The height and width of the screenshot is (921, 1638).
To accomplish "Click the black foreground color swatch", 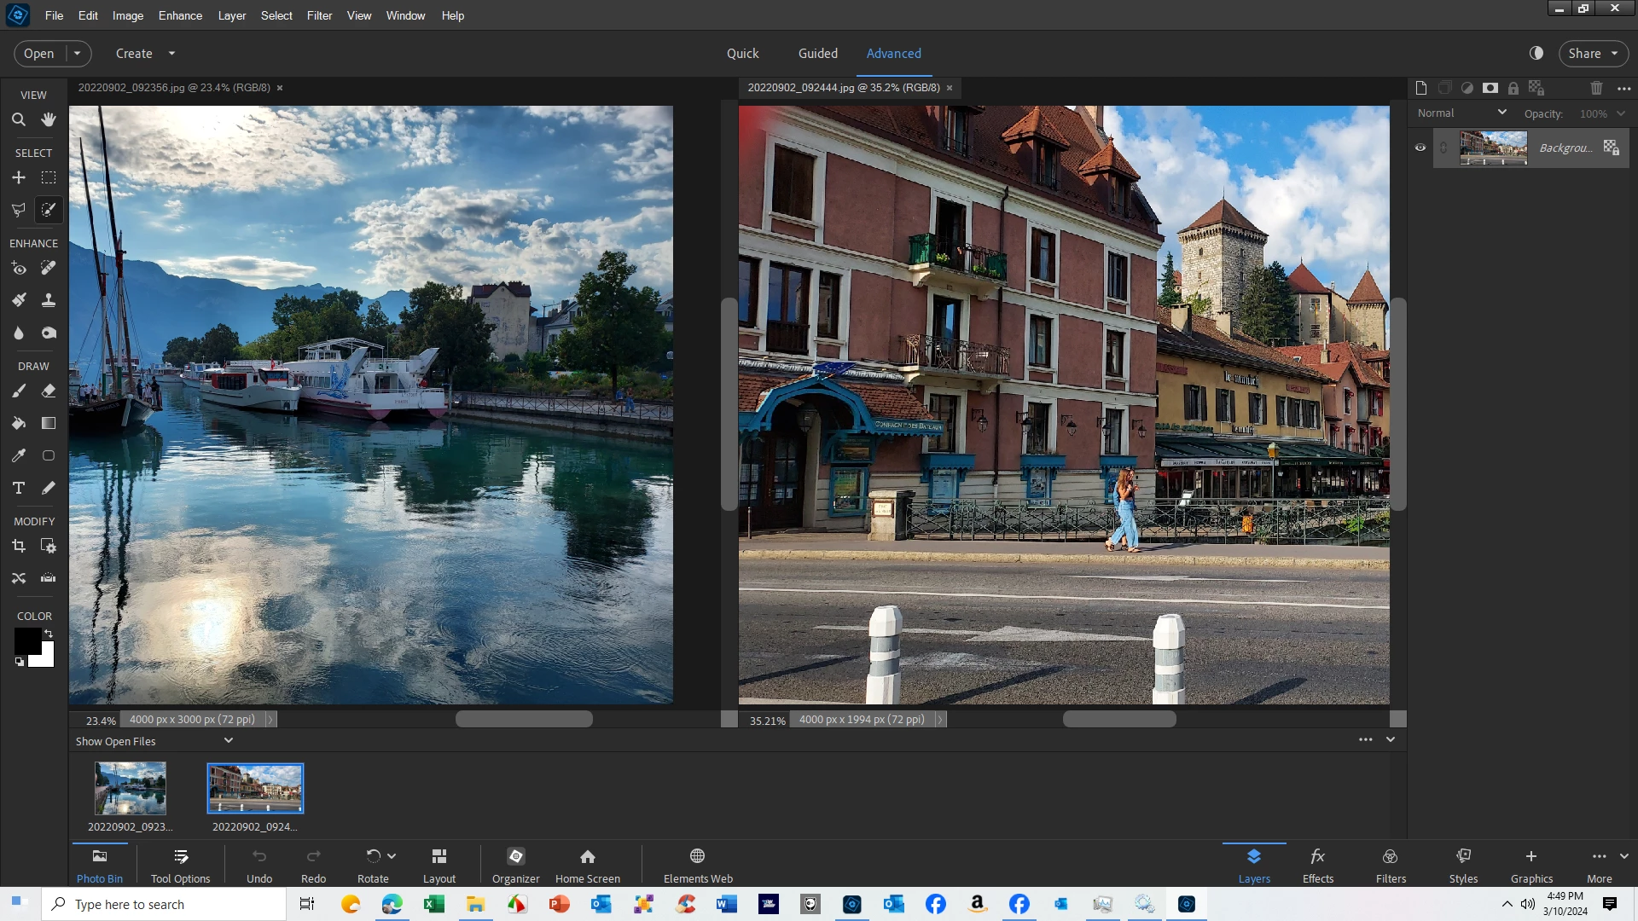I will click(26, 640).
